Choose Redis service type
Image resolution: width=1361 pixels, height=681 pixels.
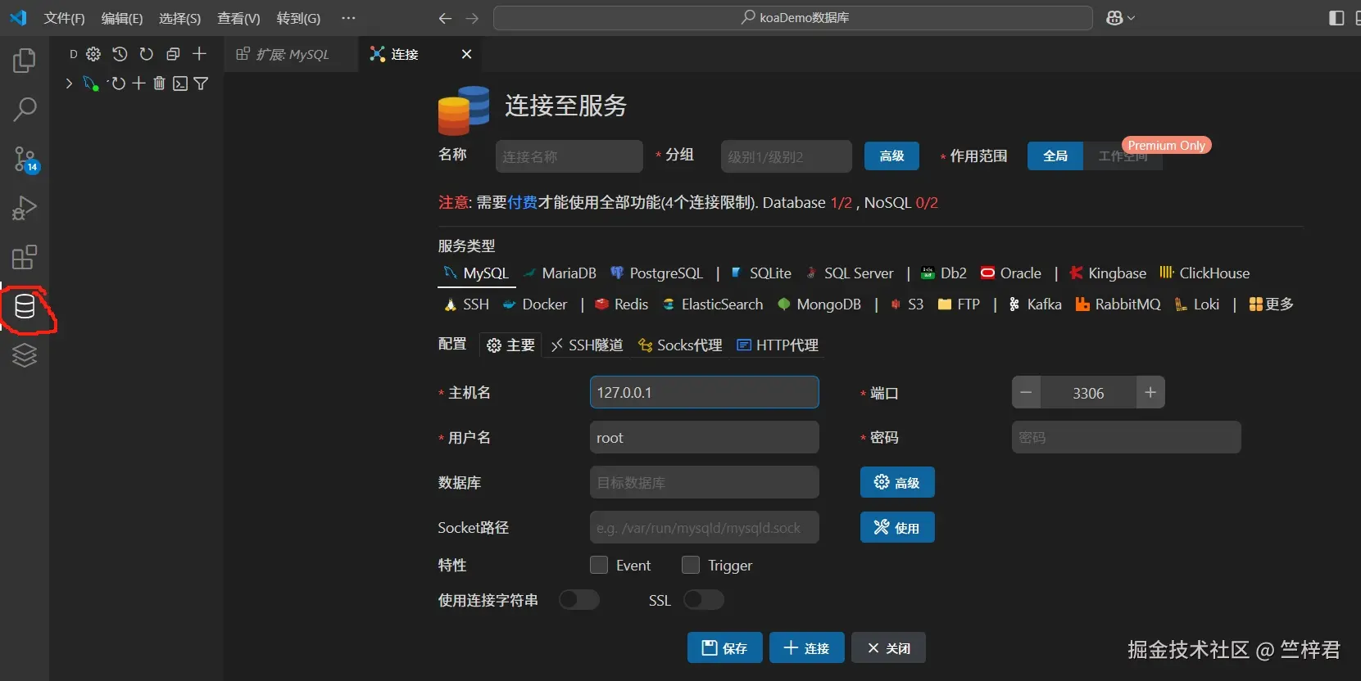621,304
